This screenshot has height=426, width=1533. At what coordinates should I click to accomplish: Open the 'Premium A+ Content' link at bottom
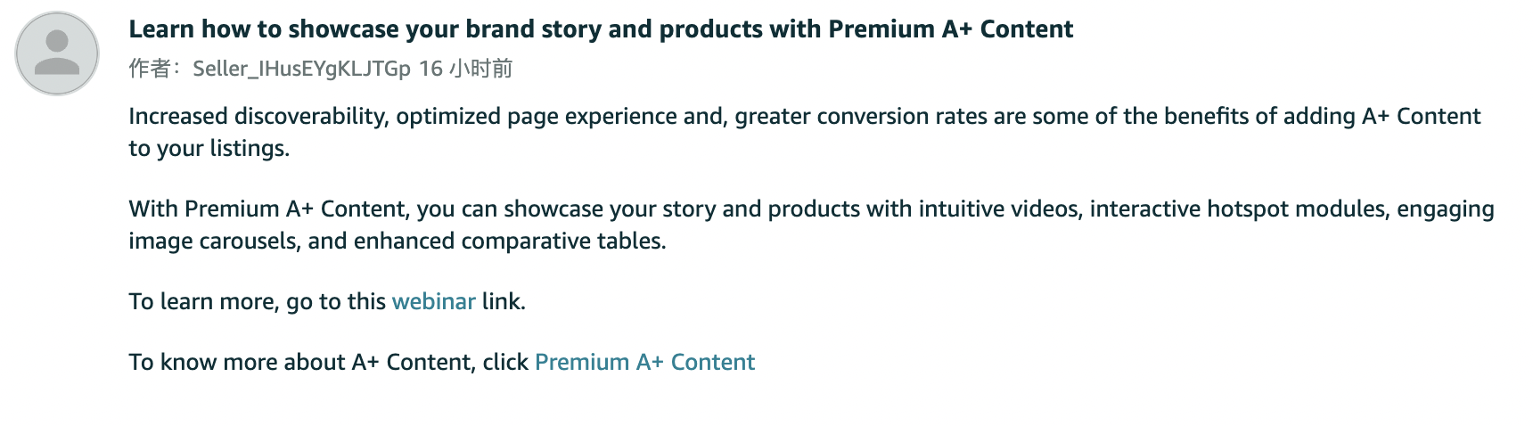644,362
